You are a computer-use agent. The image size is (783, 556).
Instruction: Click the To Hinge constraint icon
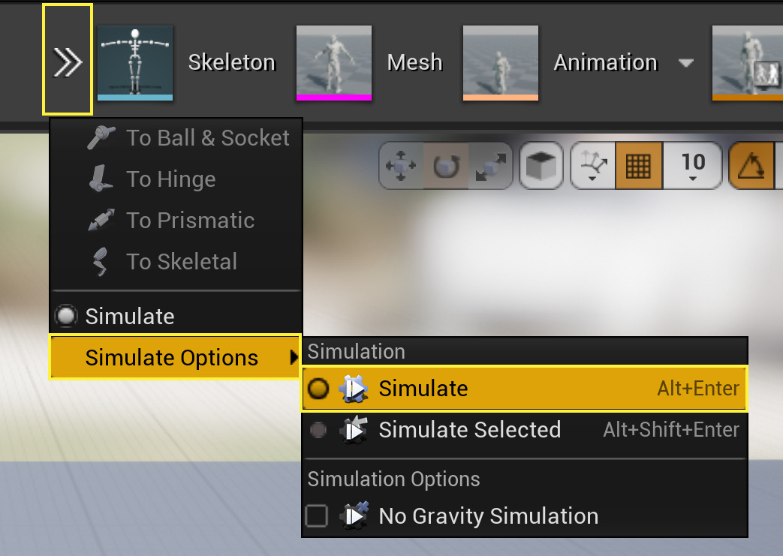pos(101,179)
